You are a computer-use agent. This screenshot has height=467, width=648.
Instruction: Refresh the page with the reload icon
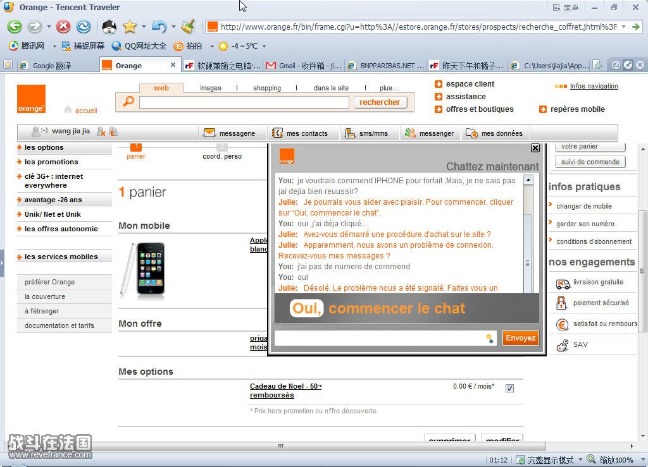(84, 27)
